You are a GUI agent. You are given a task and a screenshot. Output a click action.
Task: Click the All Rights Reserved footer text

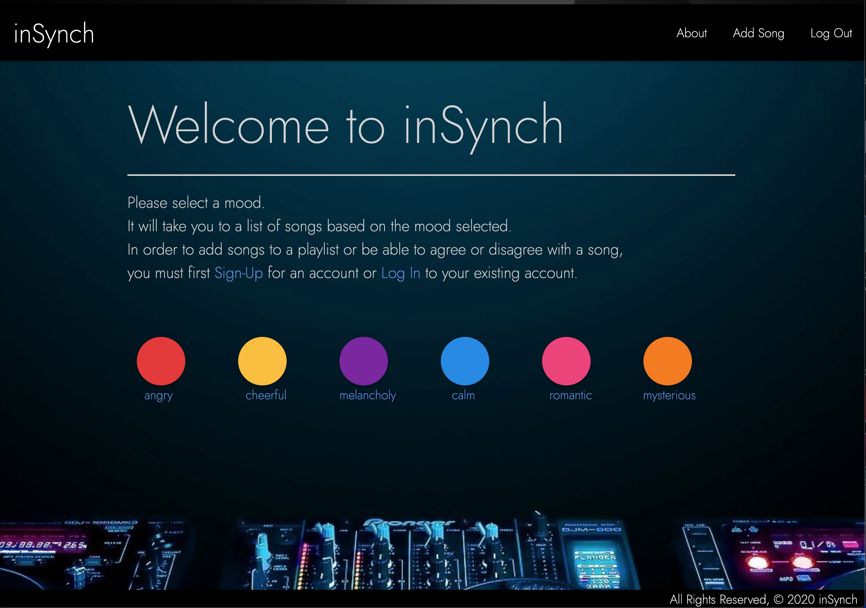click(x=763, y=599)
